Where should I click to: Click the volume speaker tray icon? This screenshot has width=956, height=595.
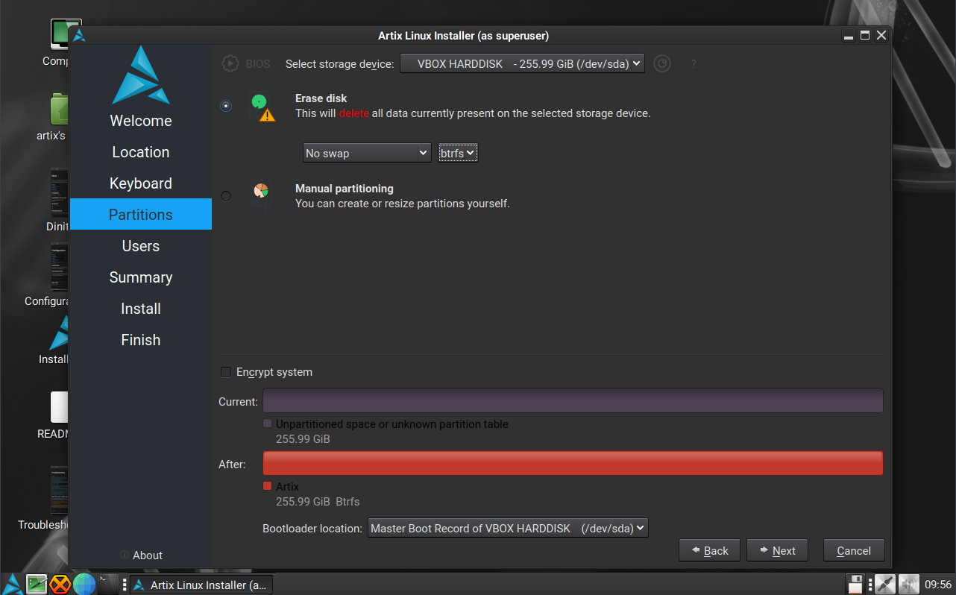tap(908, 584)
